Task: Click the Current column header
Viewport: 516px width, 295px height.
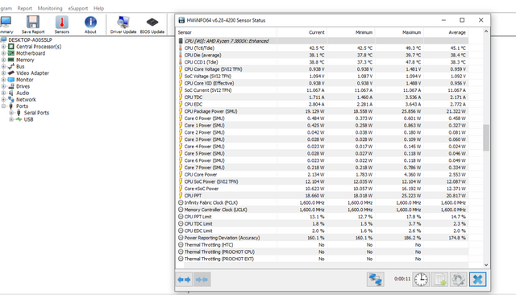Action: [302, 32]
